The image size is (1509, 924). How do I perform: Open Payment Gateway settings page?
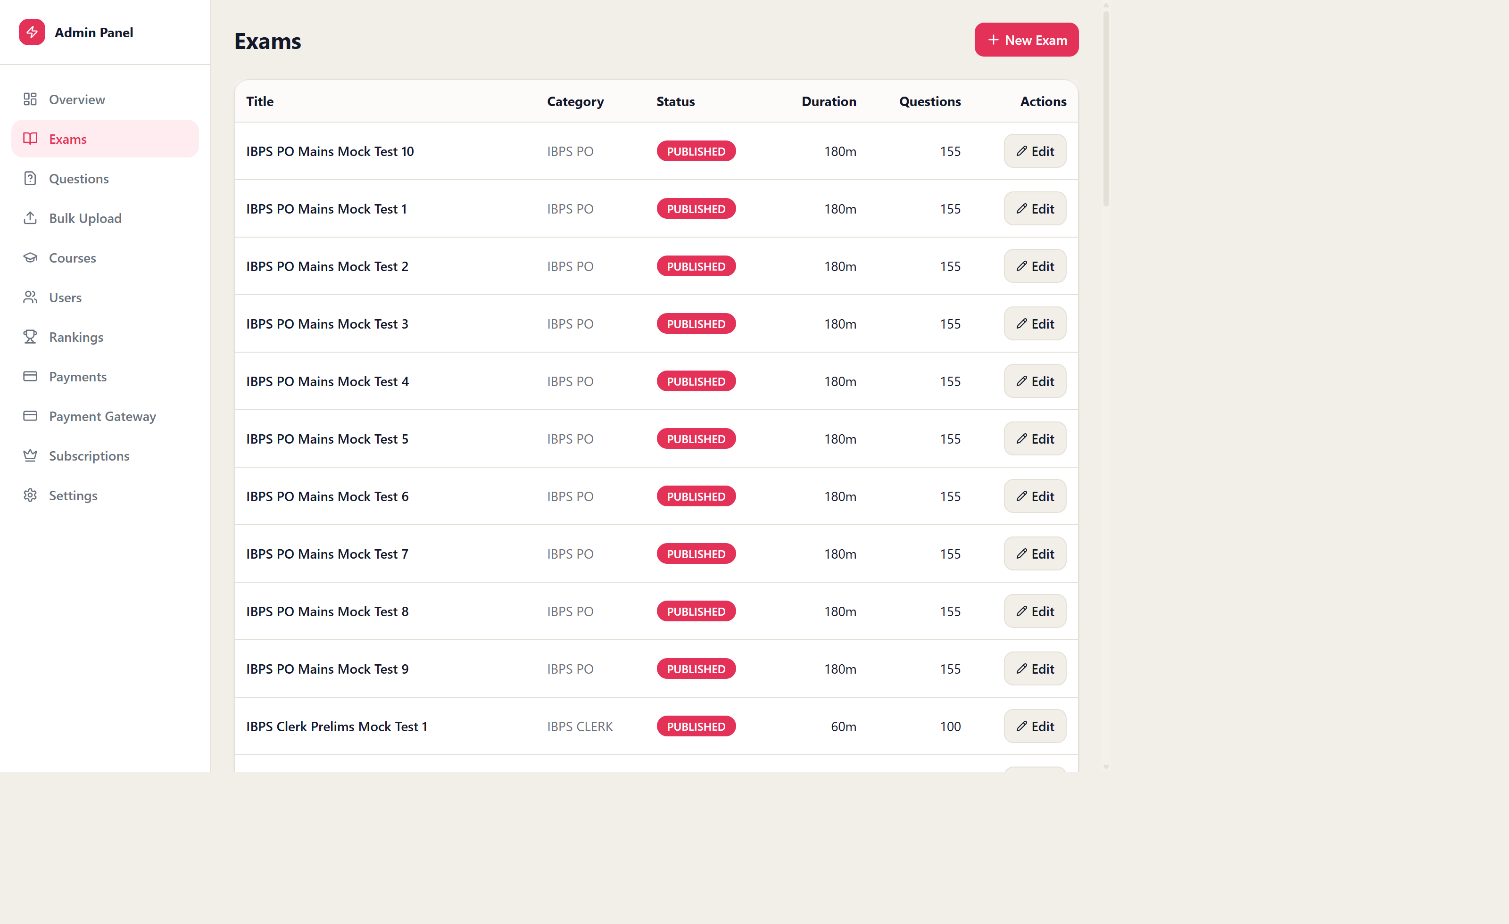(105, 416)
